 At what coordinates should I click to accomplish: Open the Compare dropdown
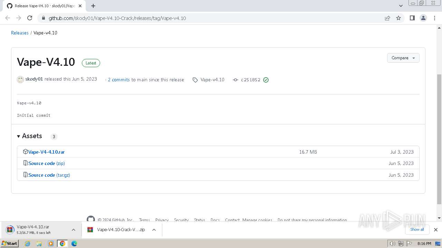click(403, 58)
